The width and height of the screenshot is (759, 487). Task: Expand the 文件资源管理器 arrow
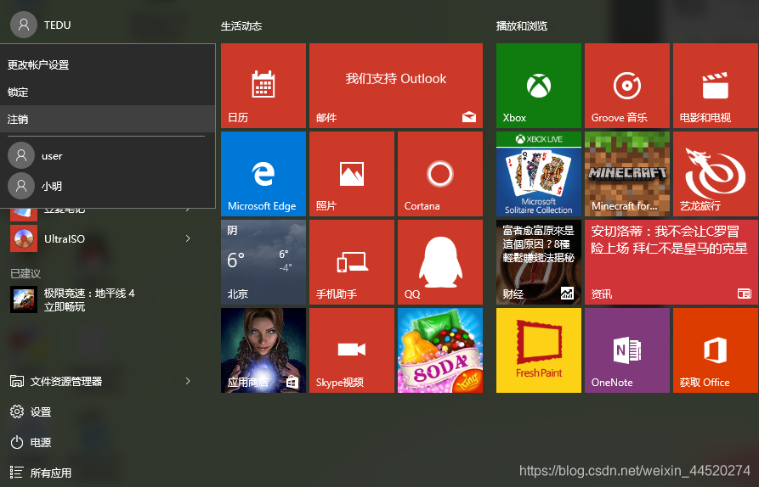pyautogui.click(x=188, y=381)
